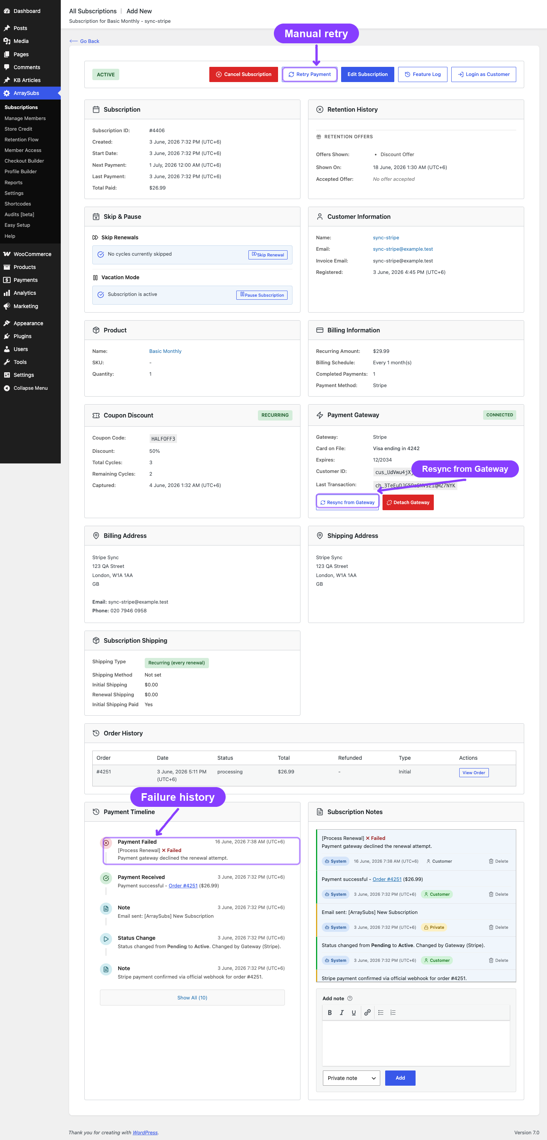Click the Products icon in sidebar
Viewport: 547px width, 1140px height.
(x=6, y=267)
